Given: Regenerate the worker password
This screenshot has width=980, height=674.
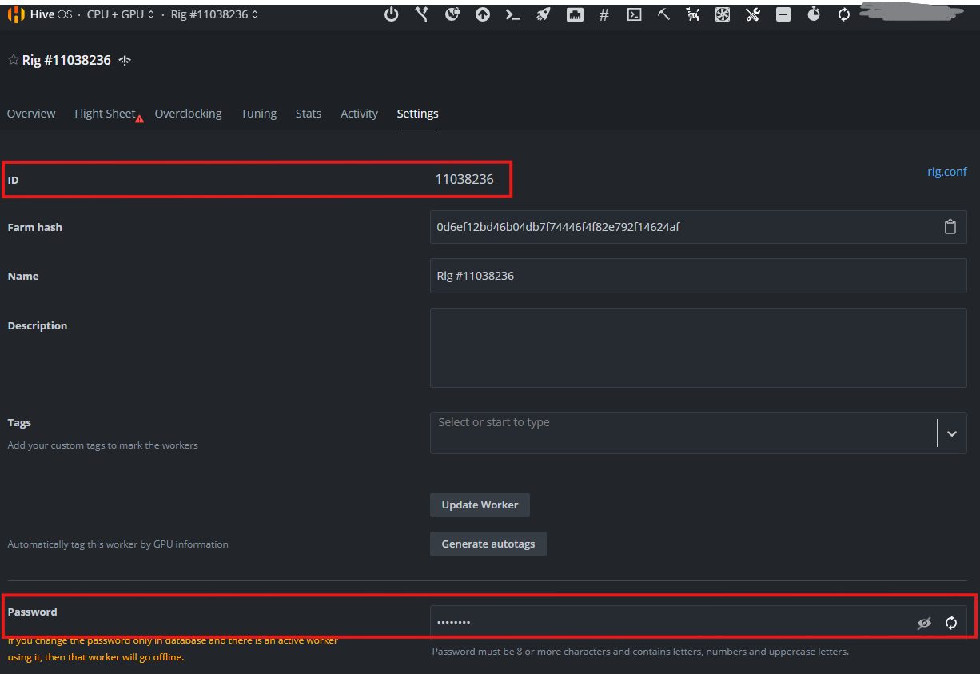Looking at the screenshot, I should click(951, 623).
